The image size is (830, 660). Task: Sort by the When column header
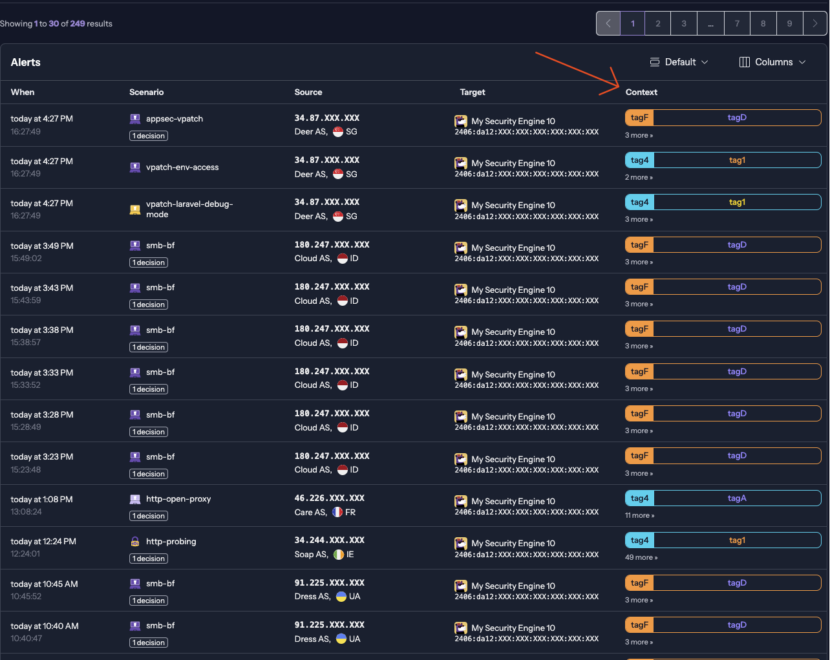[23, 92]
